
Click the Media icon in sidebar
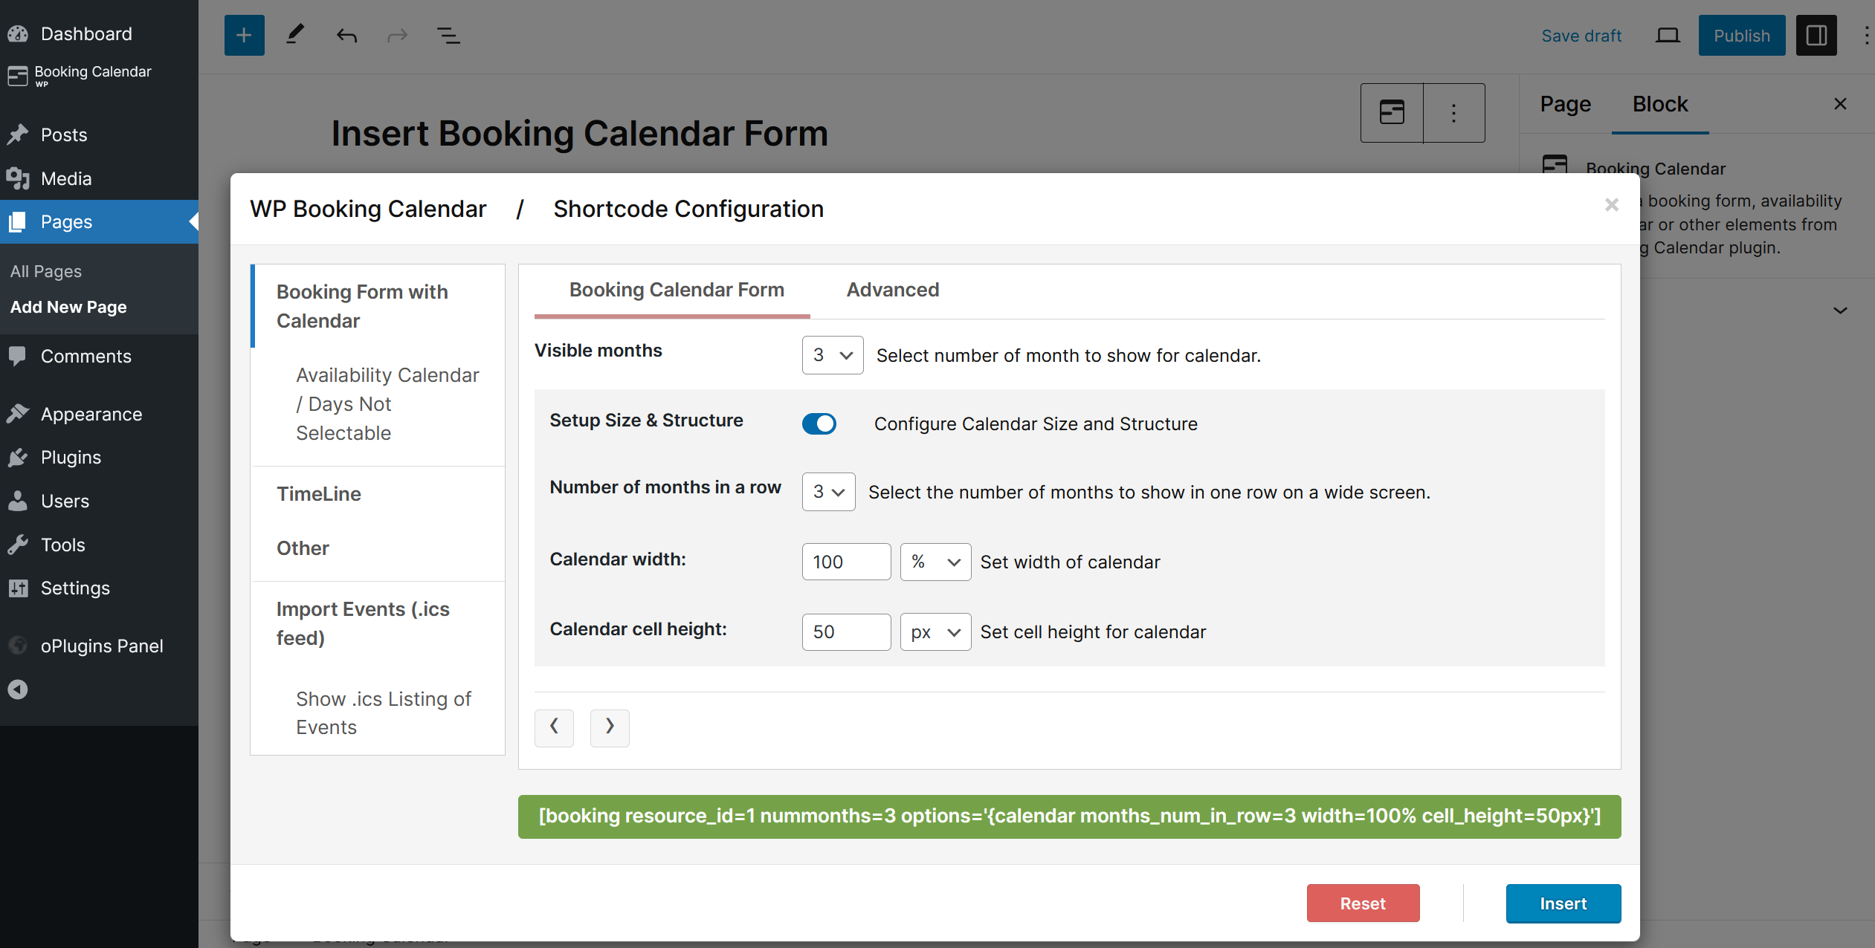tap(18, 178)
